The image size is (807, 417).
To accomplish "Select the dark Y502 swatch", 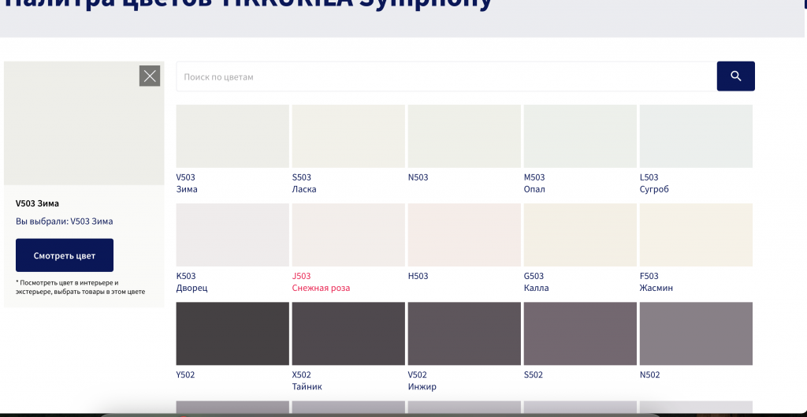I will point(232,333).
